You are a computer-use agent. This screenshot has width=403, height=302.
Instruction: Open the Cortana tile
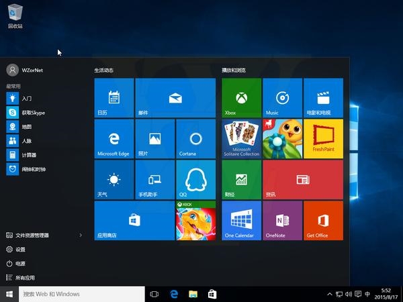tap(196, 139)
